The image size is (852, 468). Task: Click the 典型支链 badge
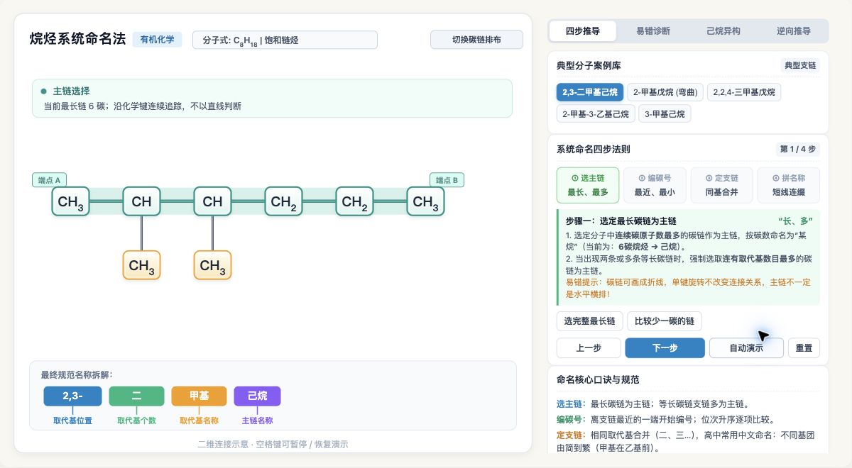800,66
